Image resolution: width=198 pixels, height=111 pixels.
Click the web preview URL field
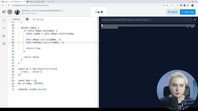click(147, 20)
